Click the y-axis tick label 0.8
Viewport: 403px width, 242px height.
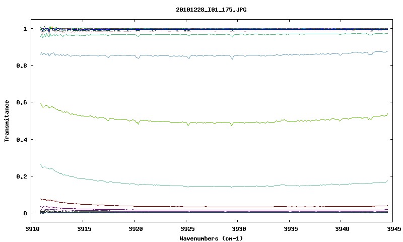(x=22, y=66)
